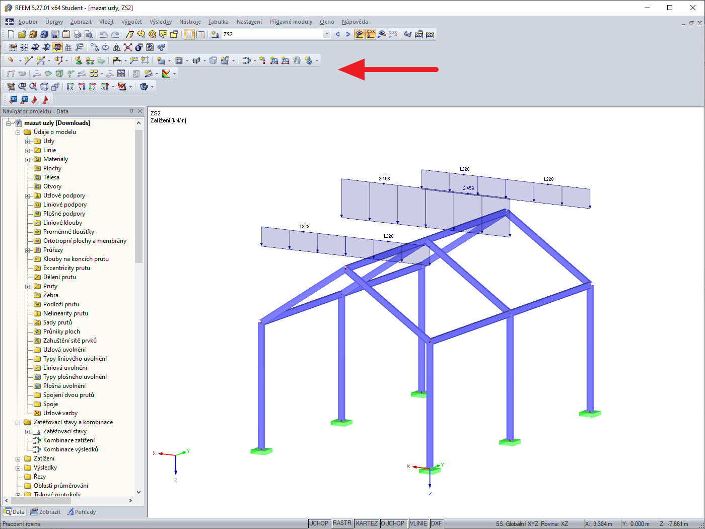Pin the Navigátor projektu panel
The width and height of the screenshot is (705, 529).
(131, 111)
